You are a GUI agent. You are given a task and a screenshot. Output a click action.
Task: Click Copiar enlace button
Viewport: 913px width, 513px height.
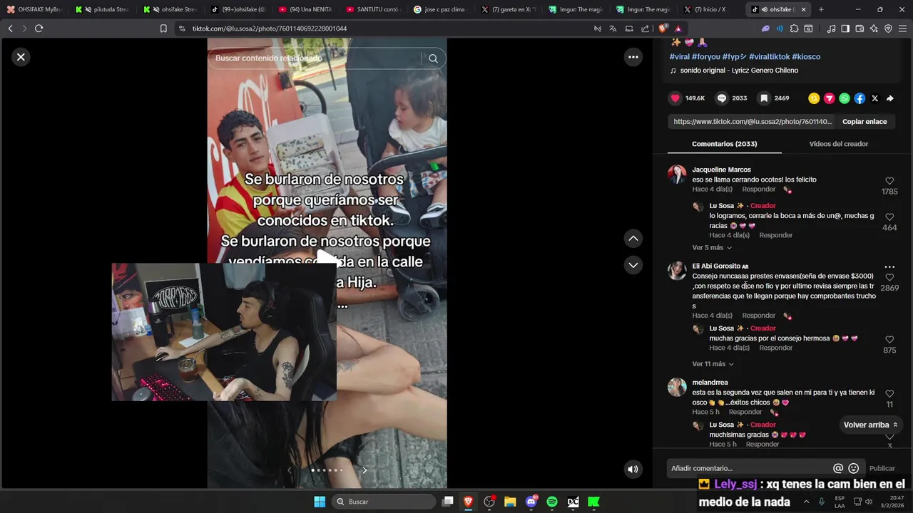coord(864,122)
